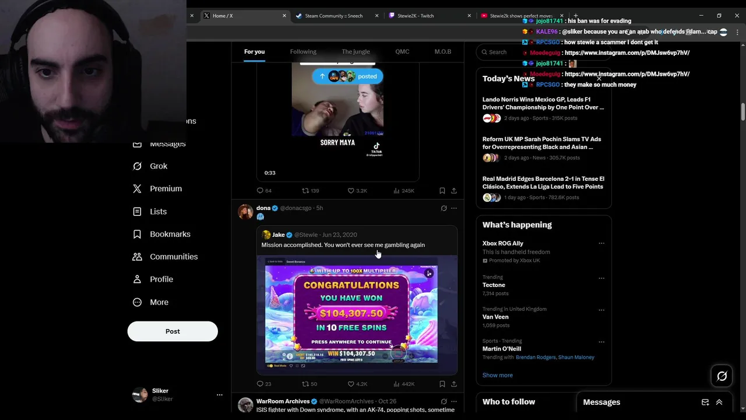Open more options on the dona post
The width and height of the screenshot is (746, 420).
pos(454,208)
